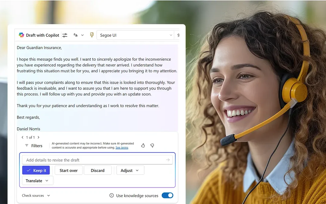This screenshot has height=204, width=326.
Task: Open the Filters option
Action: (x=34, y=146)
